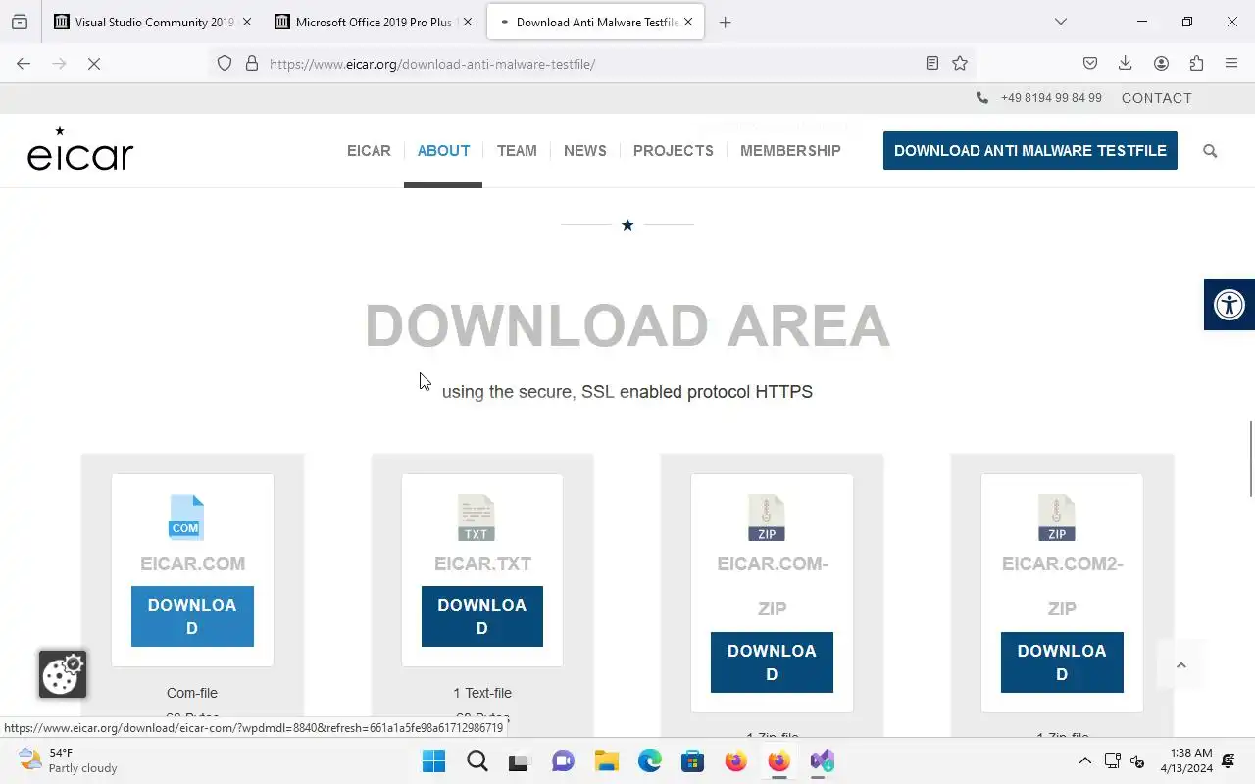
Task: Open a new browser tab
Action: 725,22
